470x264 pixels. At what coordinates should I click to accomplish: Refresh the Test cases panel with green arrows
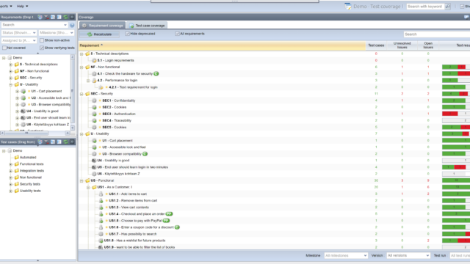(65, 142)
